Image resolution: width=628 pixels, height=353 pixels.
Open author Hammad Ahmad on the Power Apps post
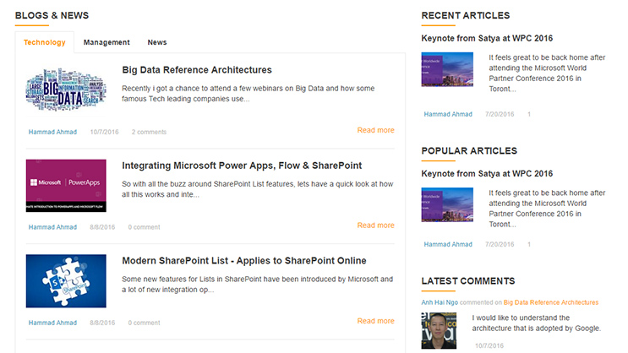(x=52, y=227)
